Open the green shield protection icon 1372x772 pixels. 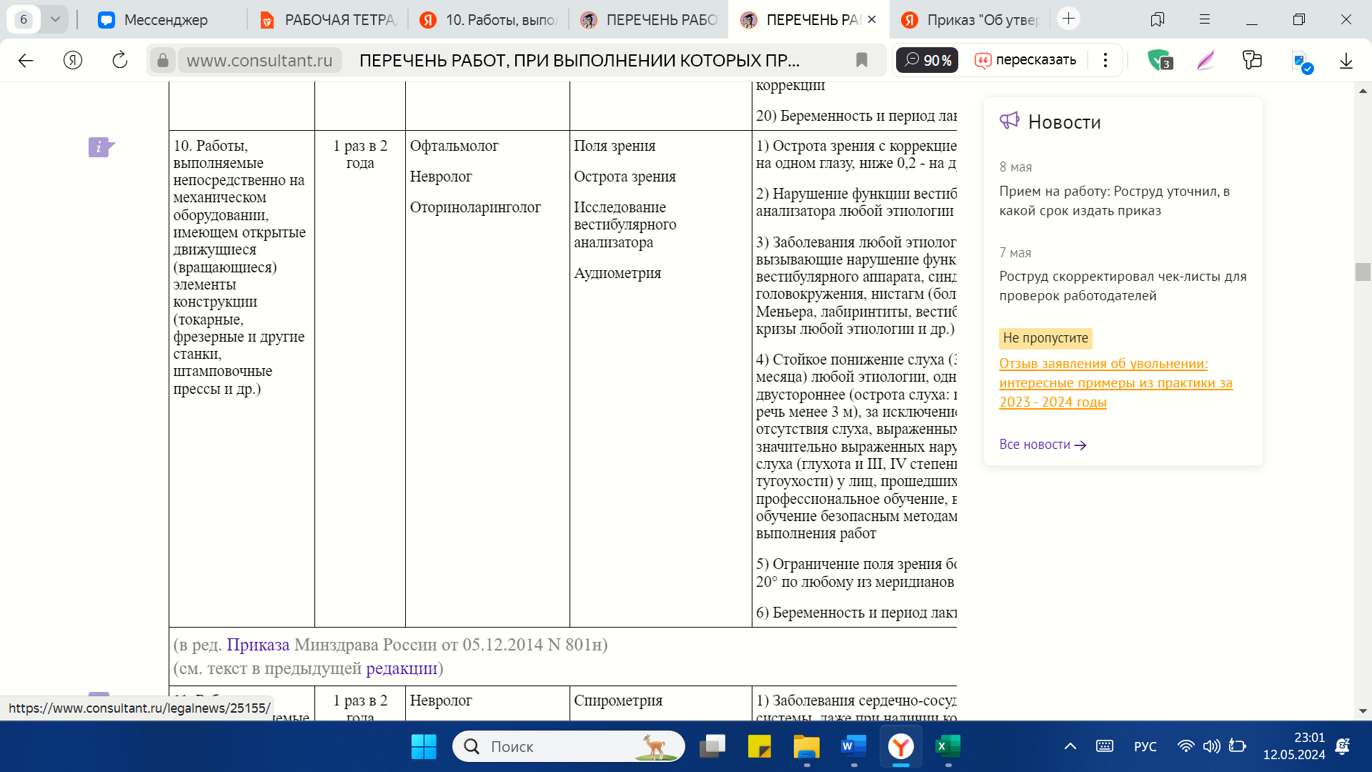click(1159, 61)
